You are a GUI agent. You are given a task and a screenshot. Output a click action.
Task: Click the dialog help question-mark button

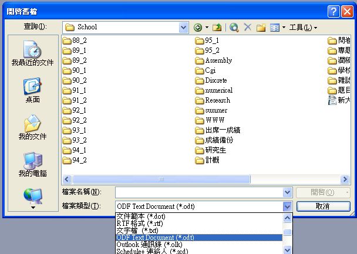tap(333, 11)
